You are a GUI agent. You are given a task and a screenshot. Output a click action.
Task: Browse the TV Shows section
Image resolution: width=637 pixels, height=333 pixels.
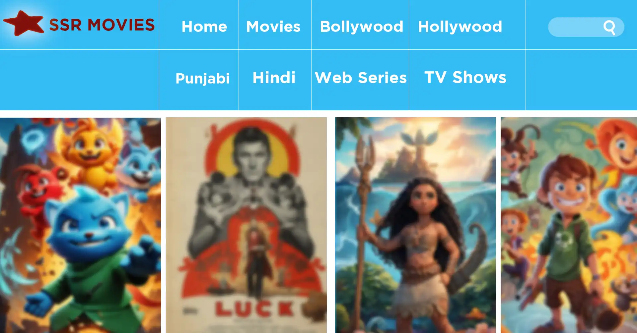[x=465, y=77]
